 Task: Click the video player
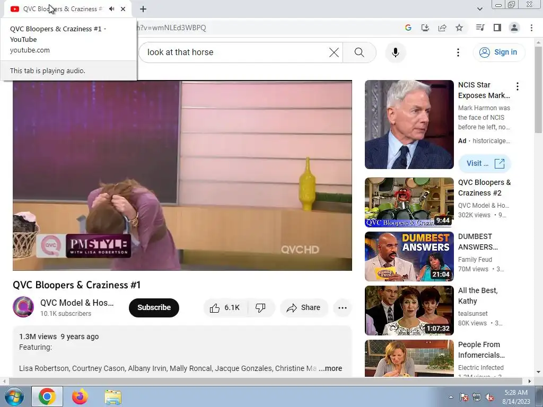182,175
